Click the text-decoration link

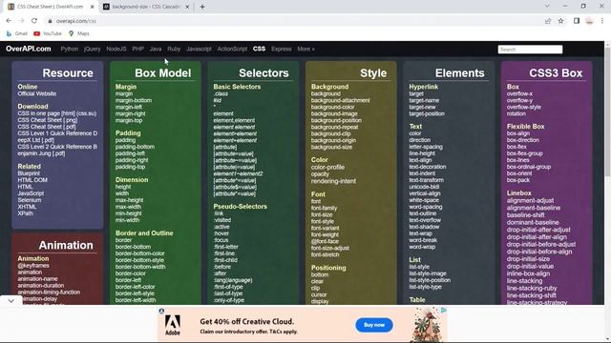[x=428, y=167]
